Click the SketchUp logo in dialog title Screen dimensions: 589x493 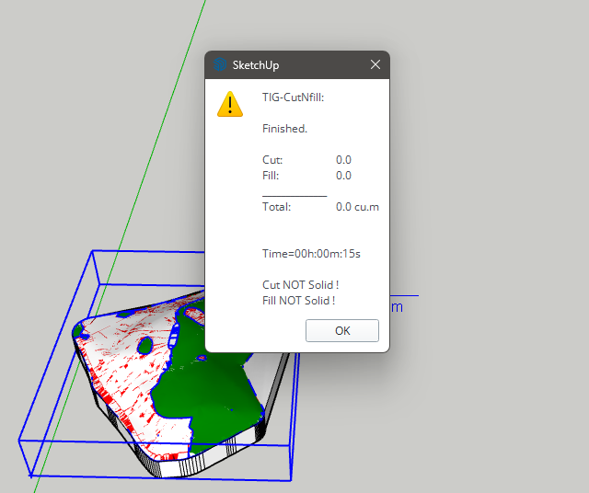220,64
